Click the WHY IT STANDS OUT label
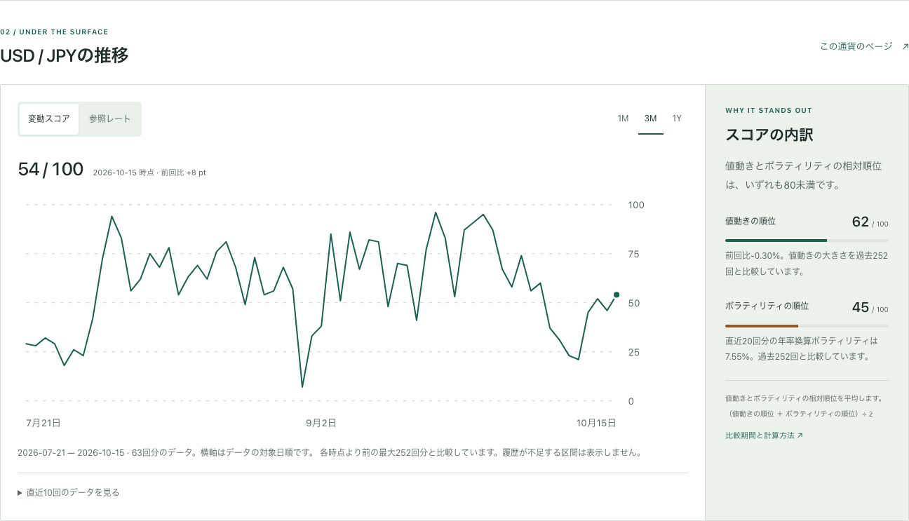Screen dimensions: 909x521 (x=769, y=111)
